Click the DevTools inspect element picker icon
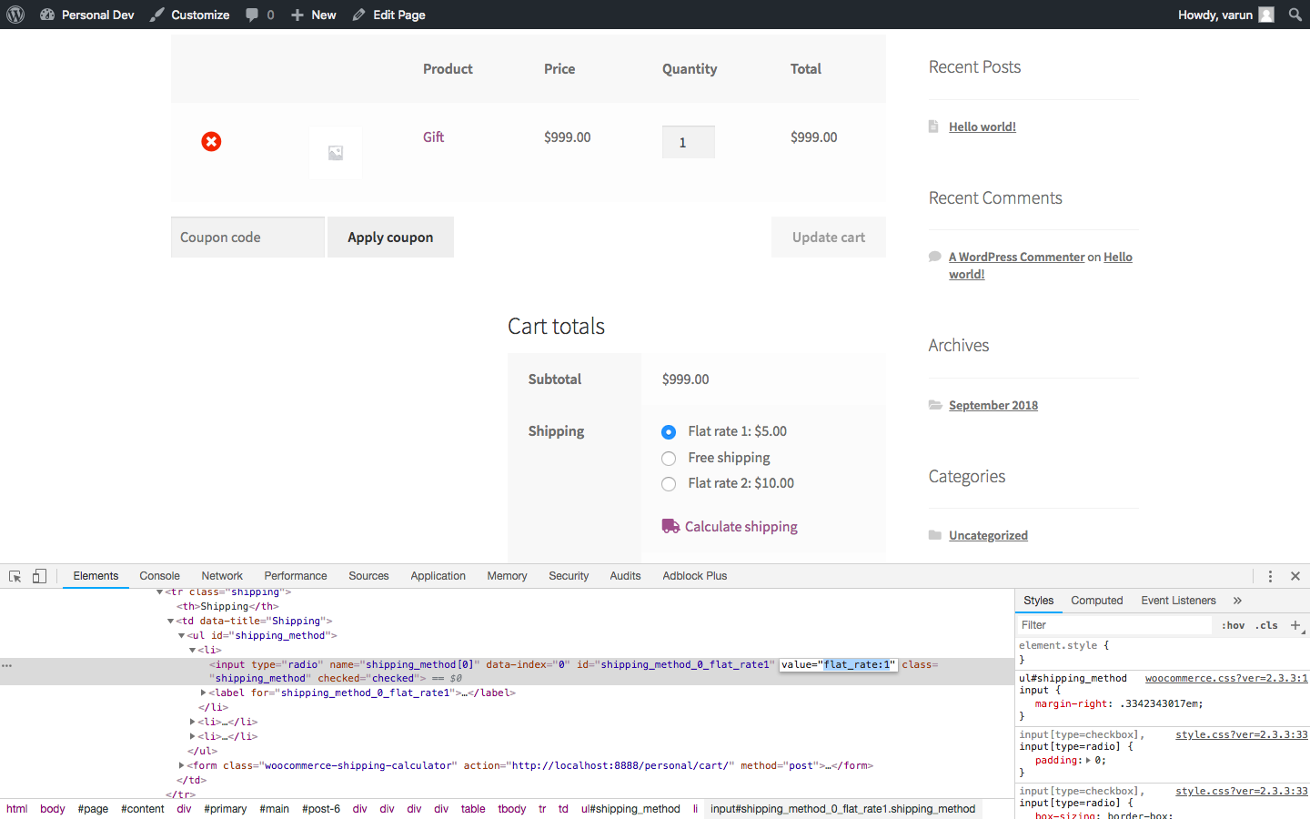The height and width of the screenshot is (819, 1310). 15,576
